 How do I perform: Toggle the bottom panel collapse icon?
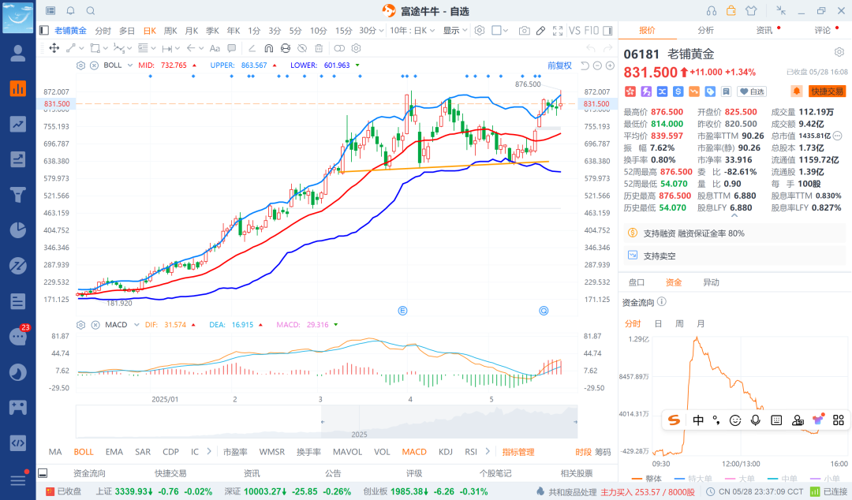pos(43,473)
